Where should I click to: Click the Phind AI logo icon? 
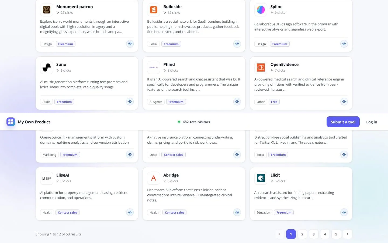coord(154,67)
